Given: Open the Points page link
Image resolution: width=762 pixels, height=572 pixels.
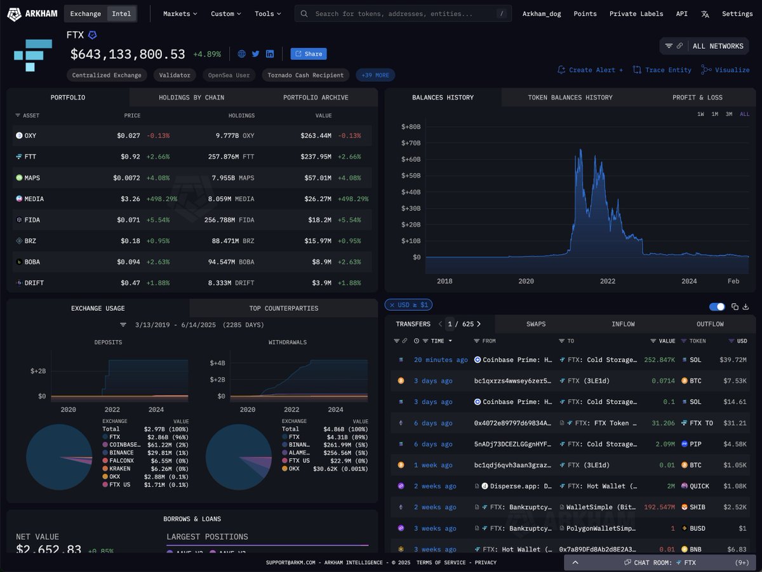Looking at the screenshot, I should point(585,13).
